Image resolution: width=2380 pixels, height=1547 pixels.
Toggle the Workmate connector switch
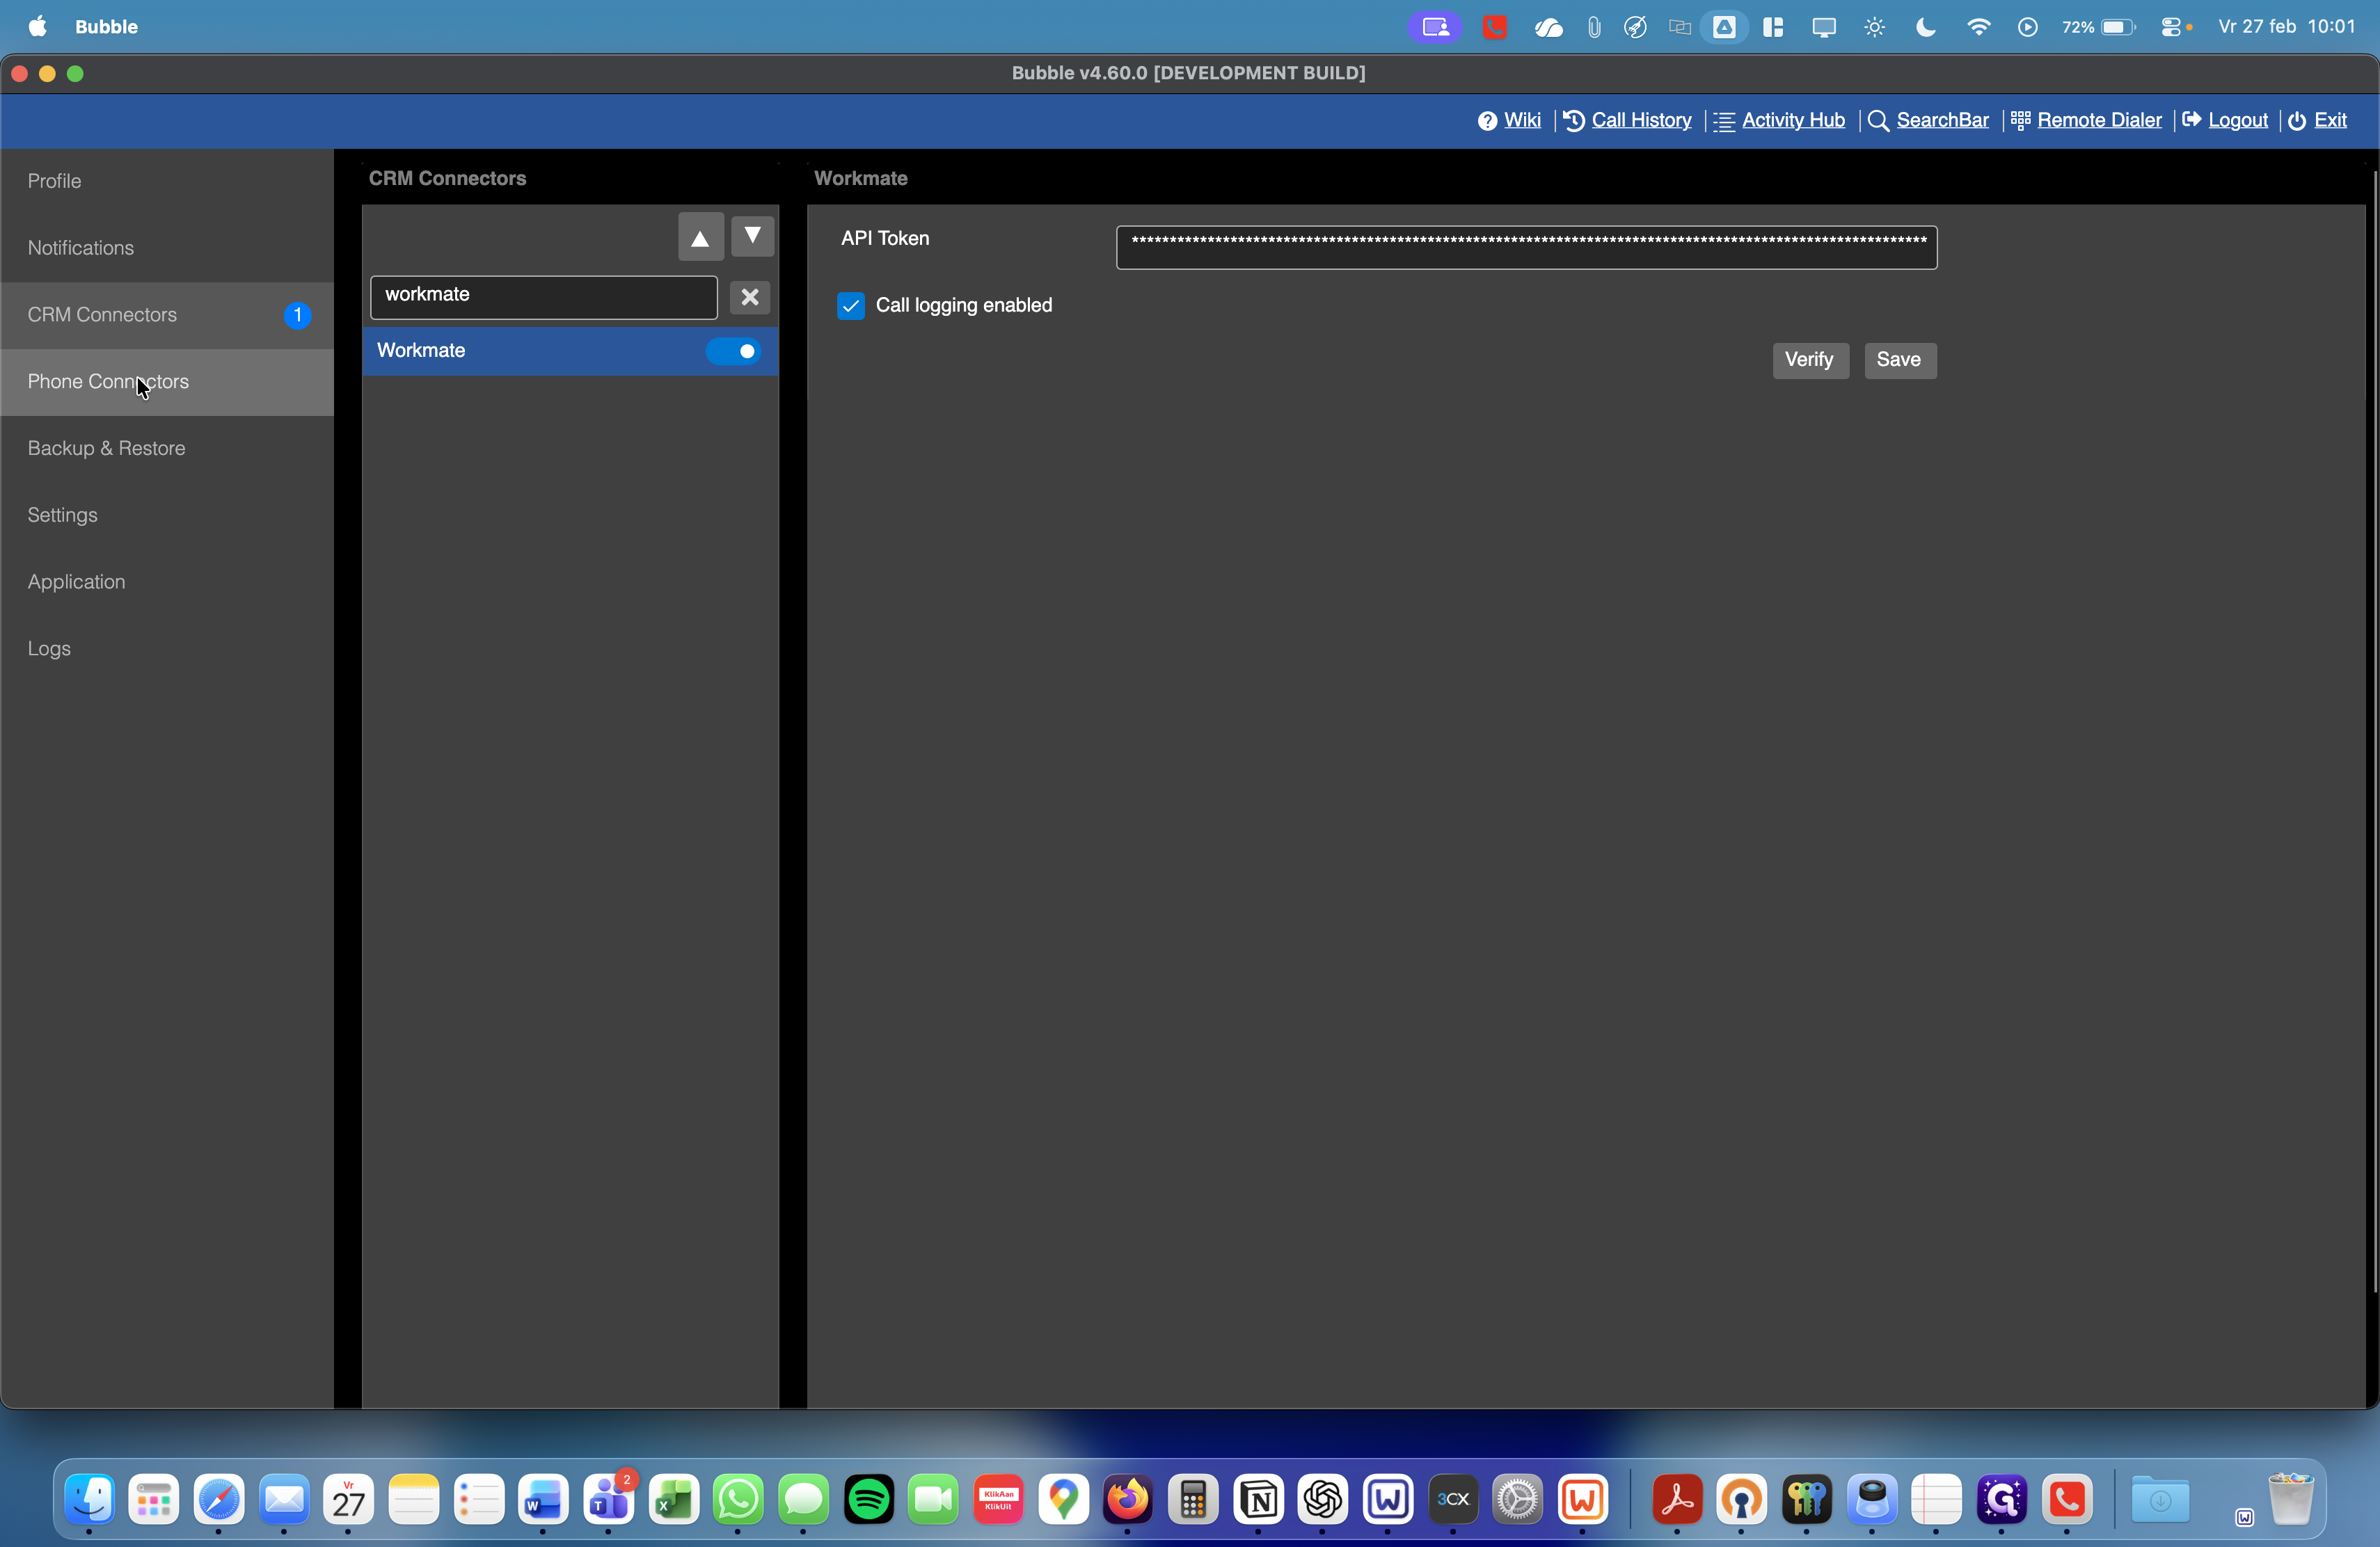click(734, 351)
